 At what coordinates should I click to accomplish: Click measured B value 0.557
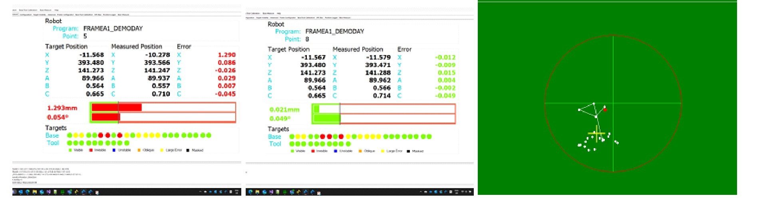161,86
